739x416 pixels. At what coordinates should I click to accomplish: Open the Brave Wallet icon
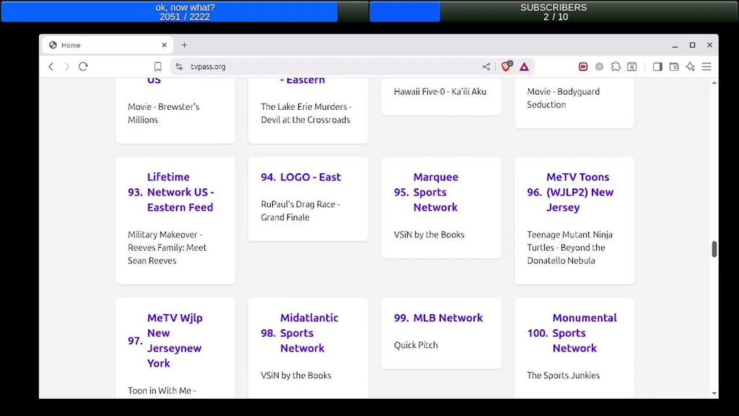[x=674, y=66]
